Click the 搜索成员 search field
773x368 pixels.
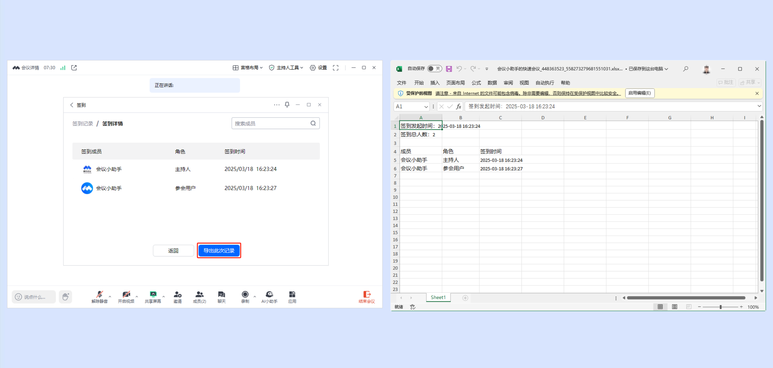point(275,123)
